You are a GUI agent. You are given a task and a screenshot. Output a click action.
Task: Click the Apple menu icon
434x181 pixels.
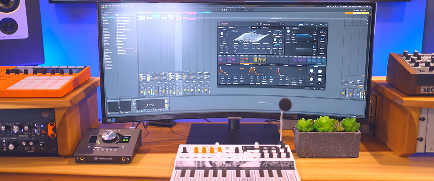[x=103, y=6]
